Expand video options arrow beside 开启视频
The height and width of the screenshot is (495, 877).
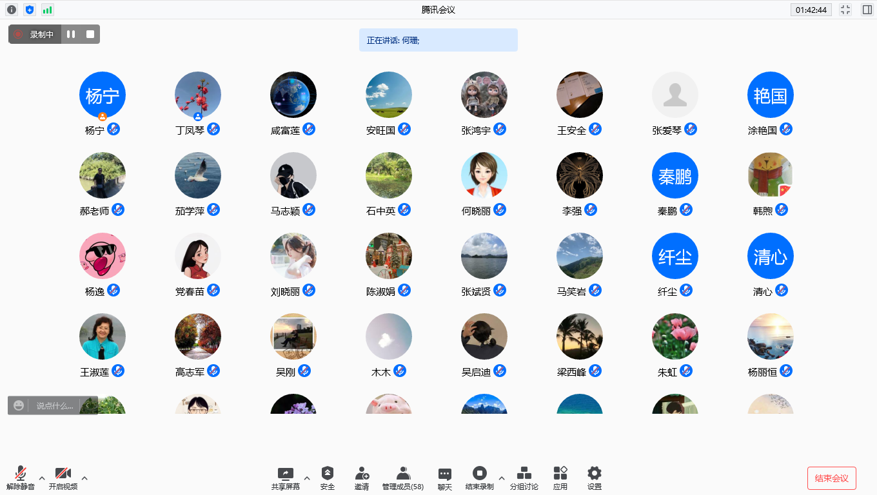click(84, 478)
